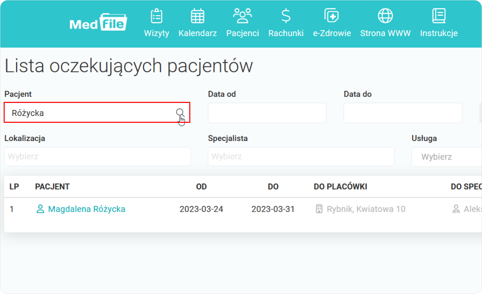
Task: Click row number 1 in LP column
Action: click(12, 209)
